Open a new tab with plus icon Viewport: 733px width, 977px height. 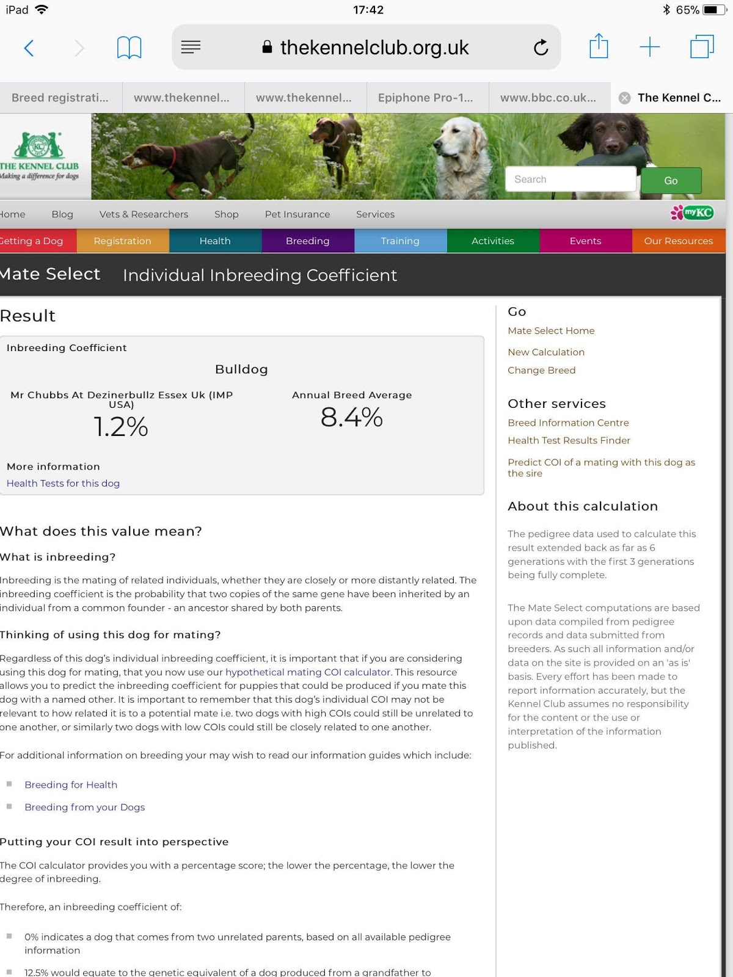click(x=650, y=47)
